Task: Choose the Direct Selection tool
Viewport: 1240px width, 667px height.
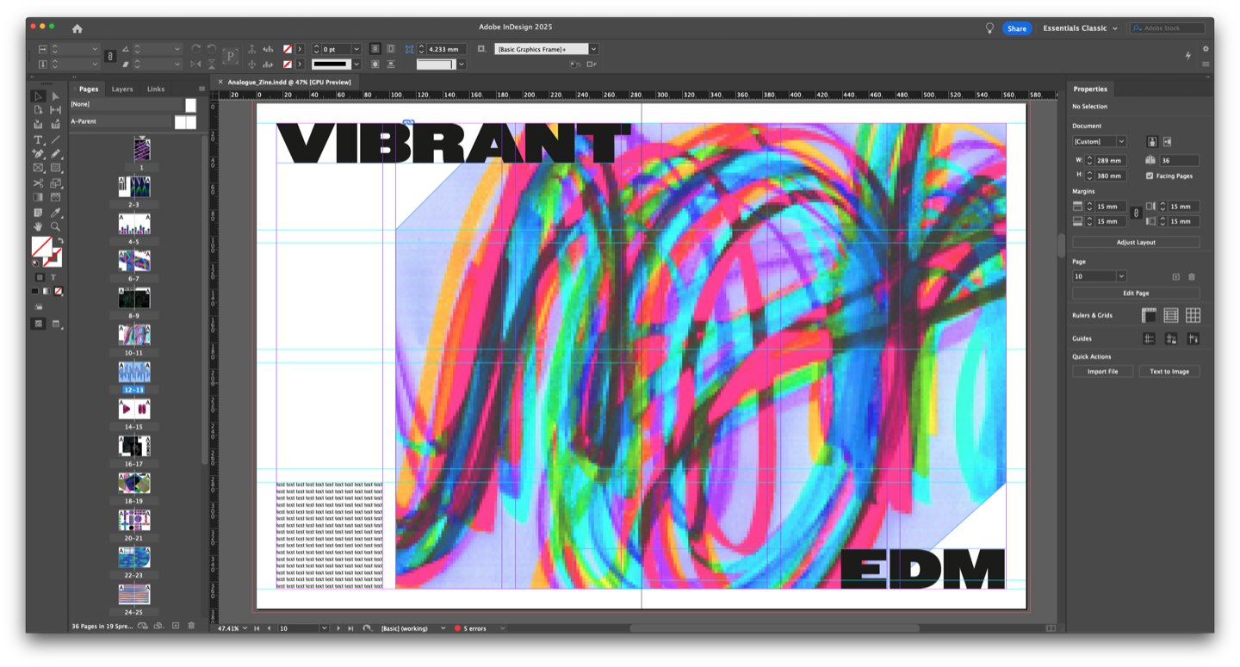Action: [x=55, y=96]
